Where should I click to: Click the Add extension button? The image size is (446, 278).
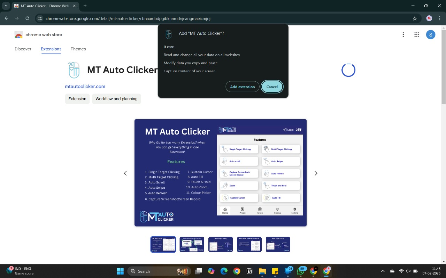(x=242, y=87)
